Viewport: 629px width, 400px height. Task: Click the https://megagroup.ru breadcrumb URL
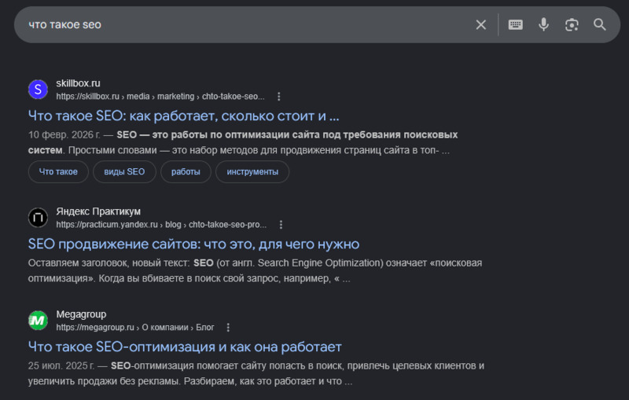click(135, 328)
